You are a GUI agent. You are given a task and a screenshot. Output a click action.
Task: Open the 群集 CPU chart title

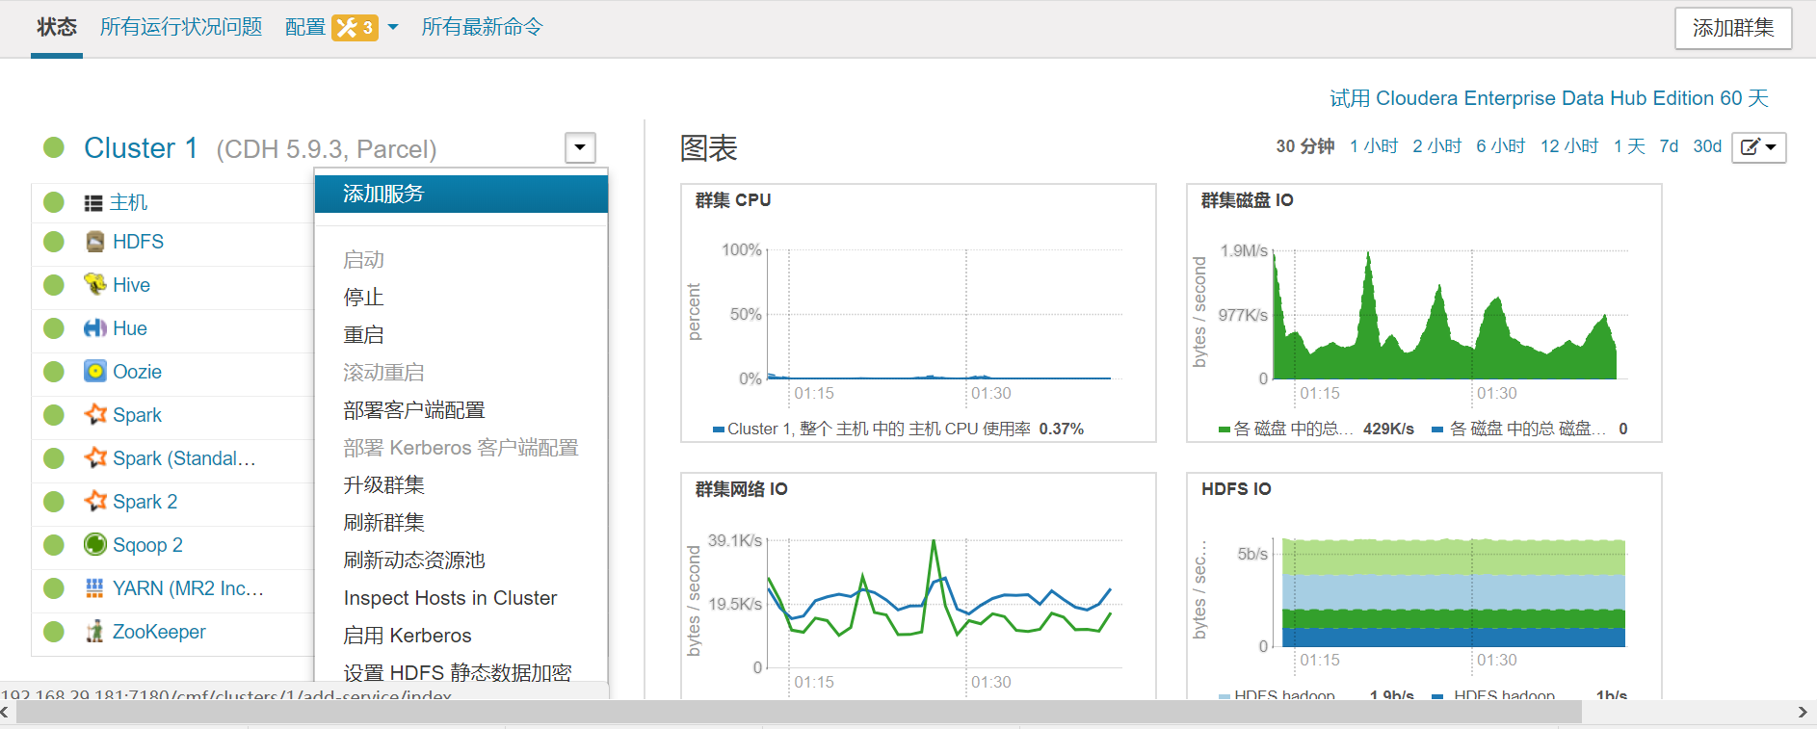click(733, 200)
